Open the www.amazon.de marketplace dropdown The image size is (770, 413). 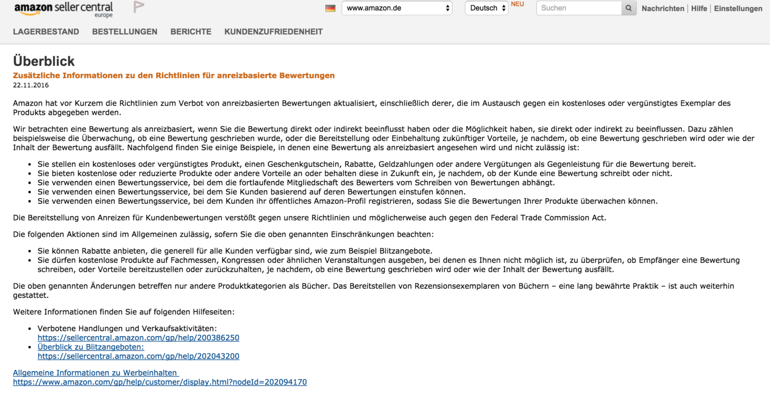[x=397, y=8]
